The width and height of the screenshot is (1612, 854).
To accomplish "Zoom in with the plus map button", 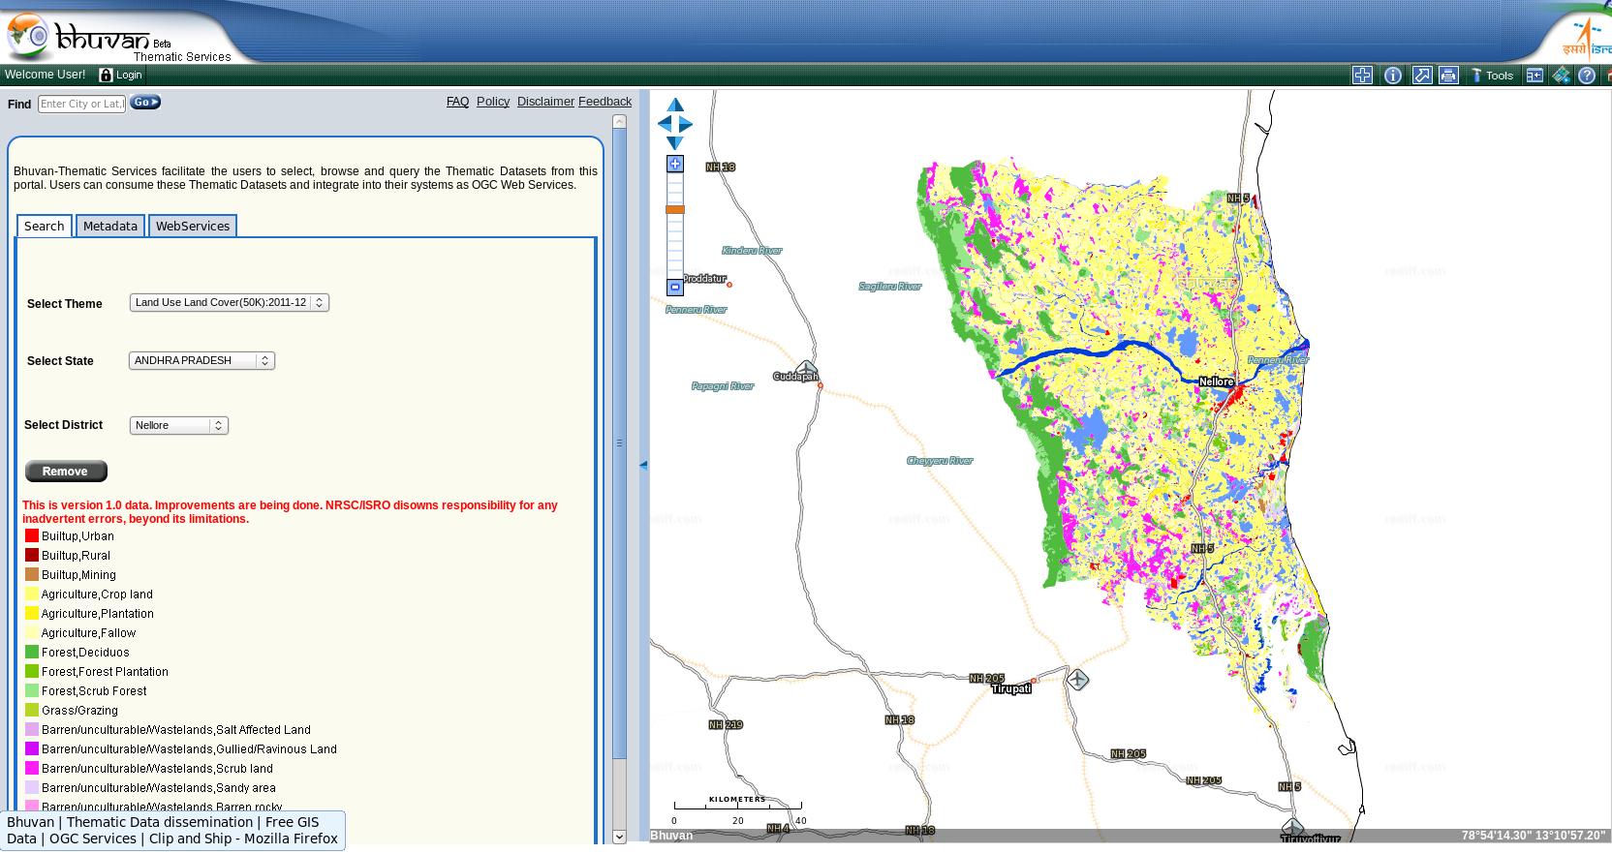I will 675,164.
